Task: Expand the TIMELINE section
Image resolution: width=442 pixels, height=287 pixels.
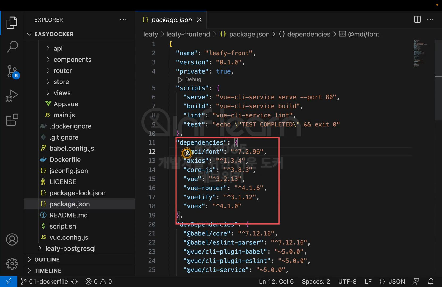Action: [x=80, y=271]
